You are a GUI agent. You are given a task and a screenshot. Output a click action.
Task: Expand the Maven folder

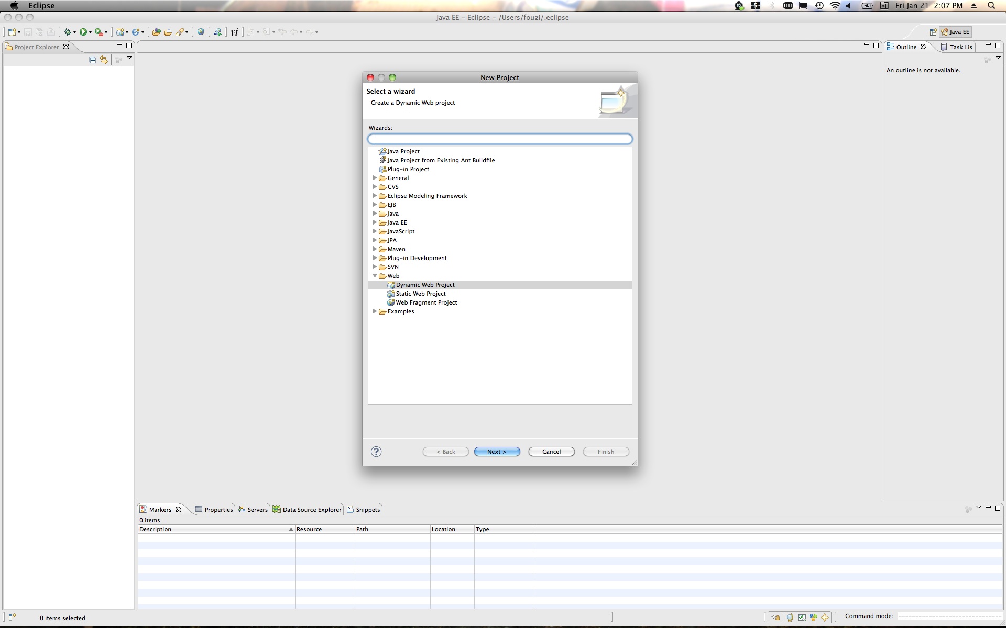pyautogui.click(x=375, y=249)
